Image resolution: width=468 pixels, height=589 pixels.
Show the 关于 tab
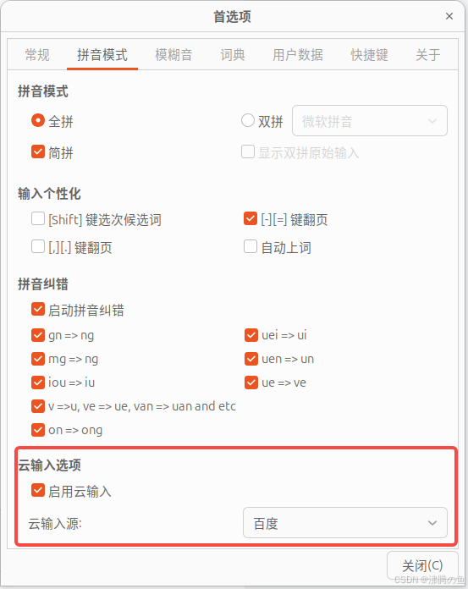tap(428, 55)
